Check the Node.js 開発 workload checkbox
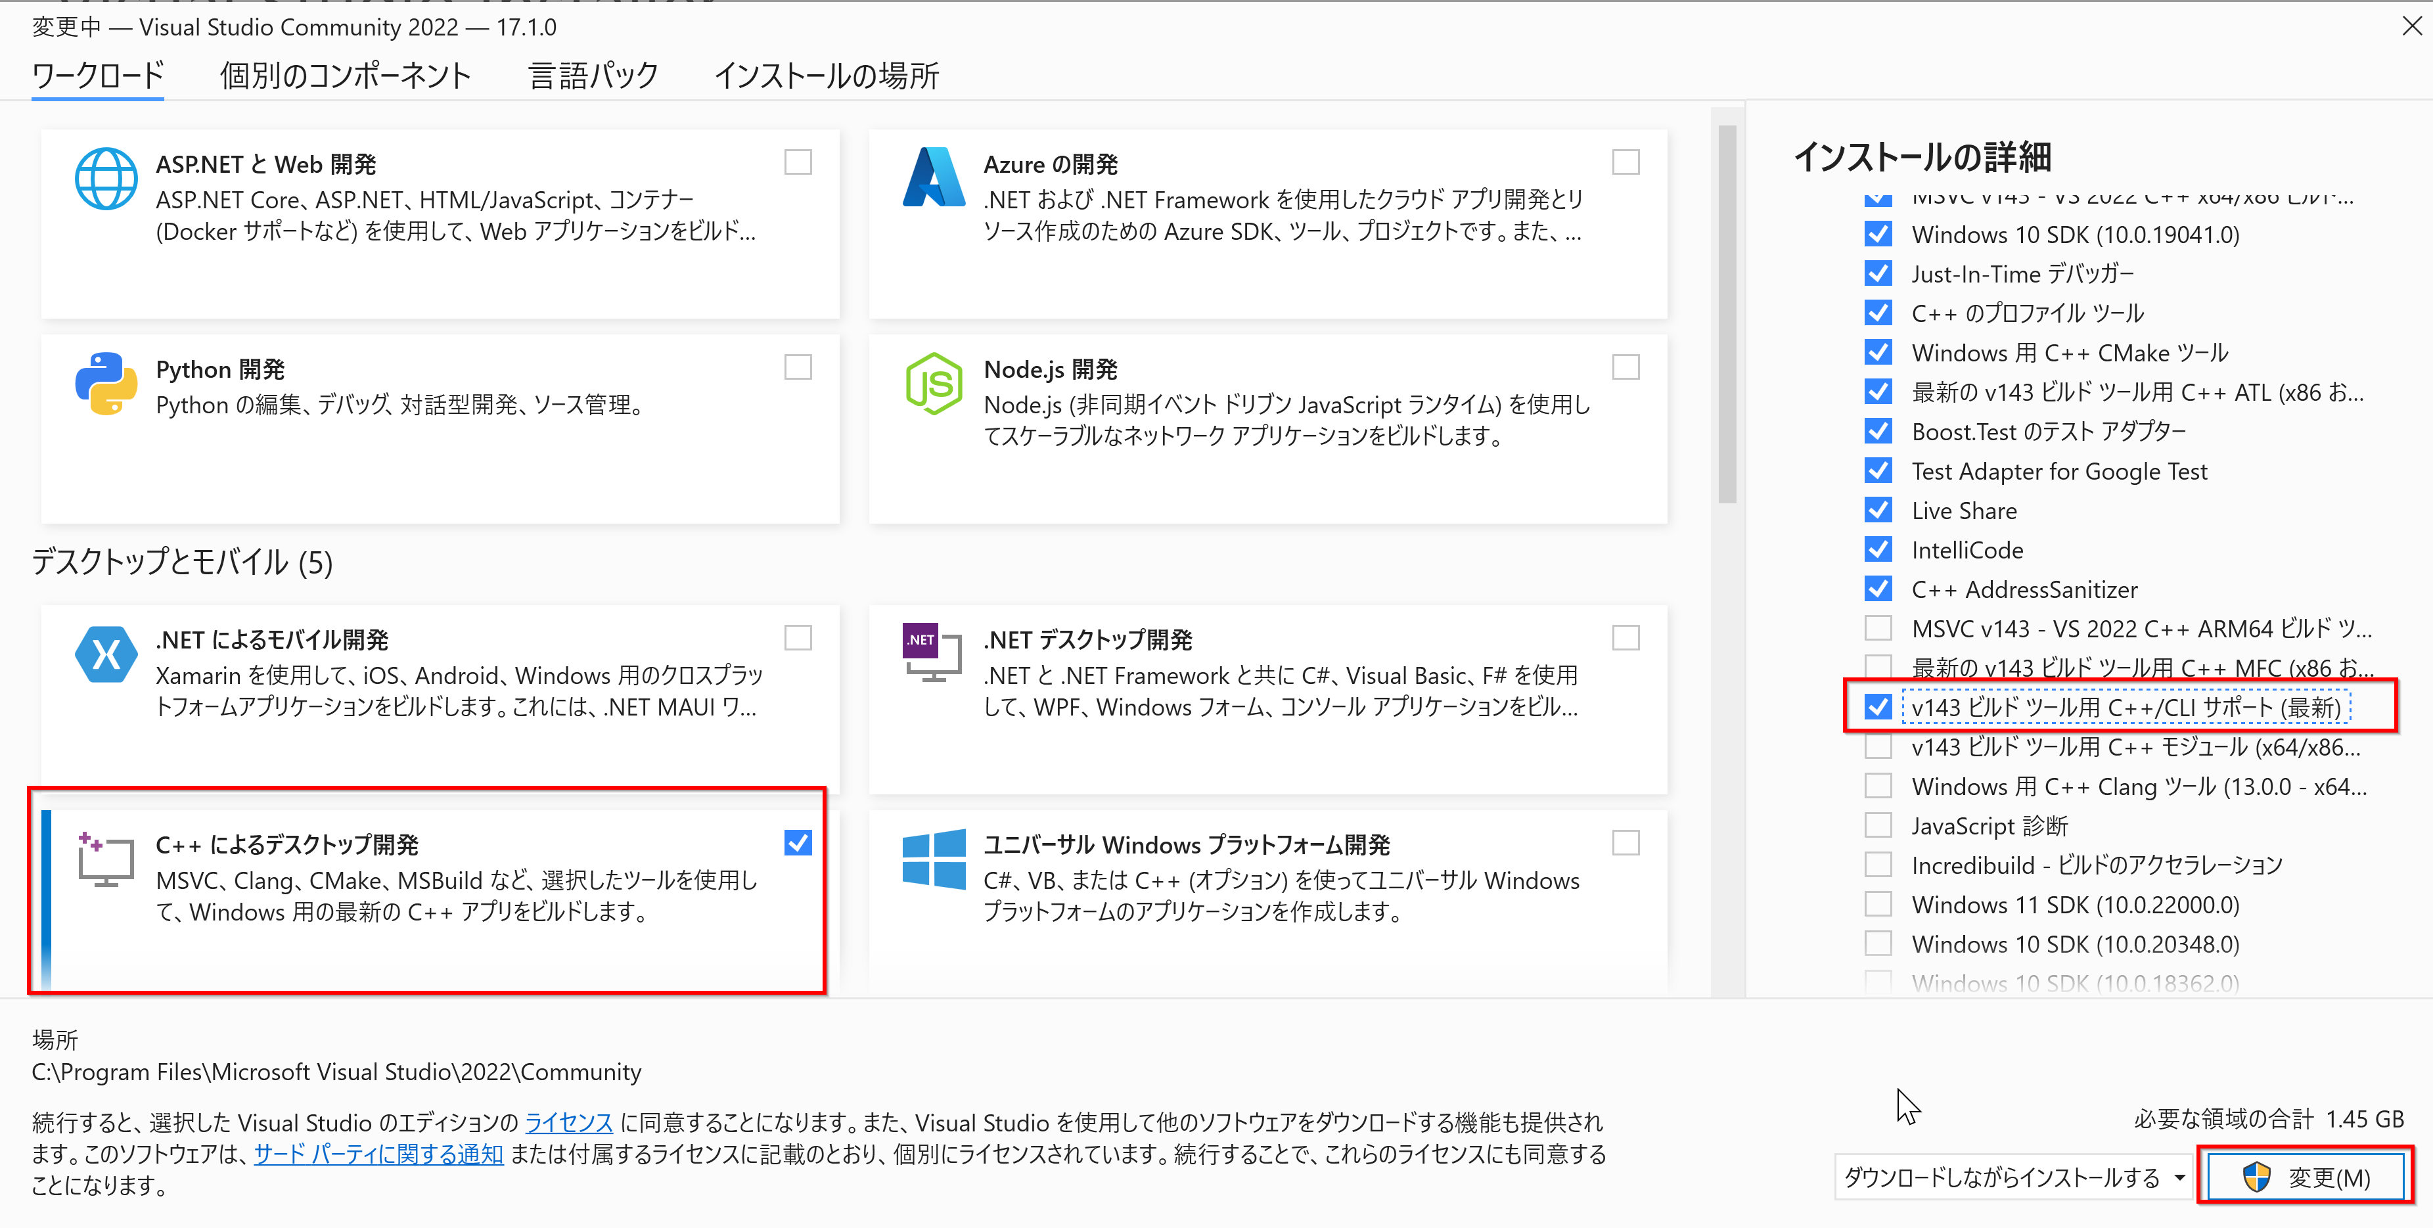 click(x=1626, y=367)
